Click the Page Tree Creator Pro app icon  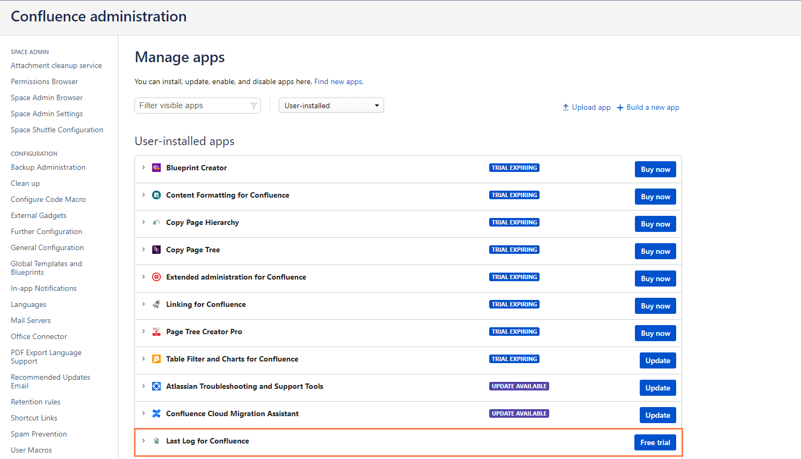pyautogui.click(x=156, y=331)
